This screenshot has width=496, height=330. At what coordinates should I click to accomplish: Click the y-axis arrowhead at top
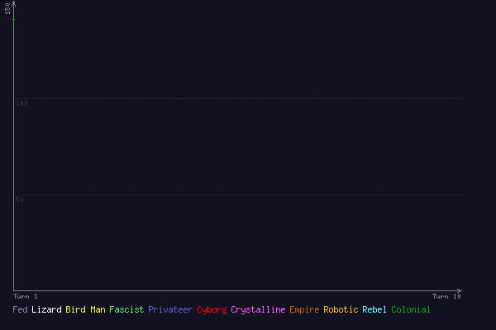click(14, 4)
